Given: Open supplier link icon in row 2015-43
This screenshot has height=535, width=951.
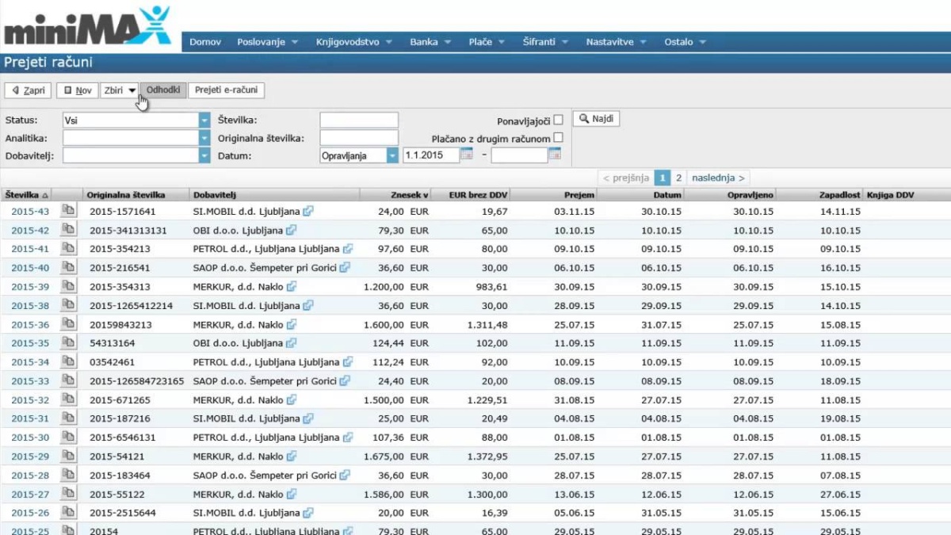Looking at the screenshot, I should [308, 212].
